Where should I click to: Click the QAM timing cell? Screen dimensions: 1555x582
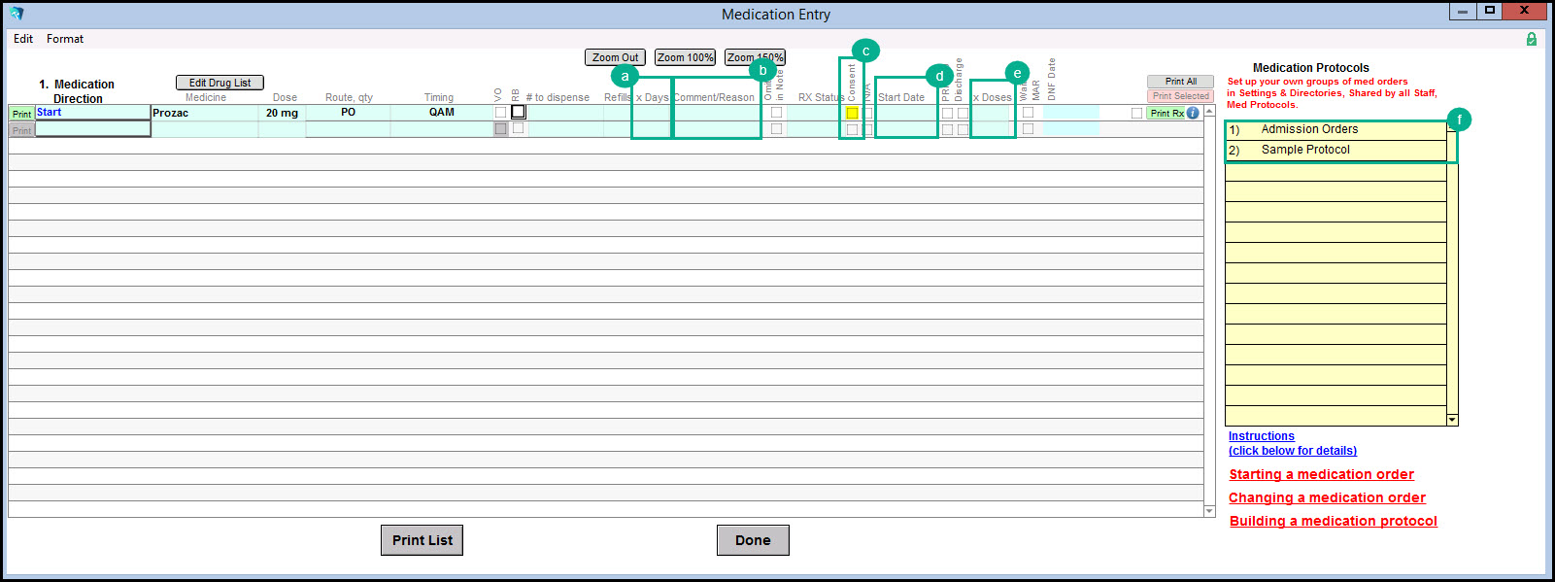coord(442,113)
